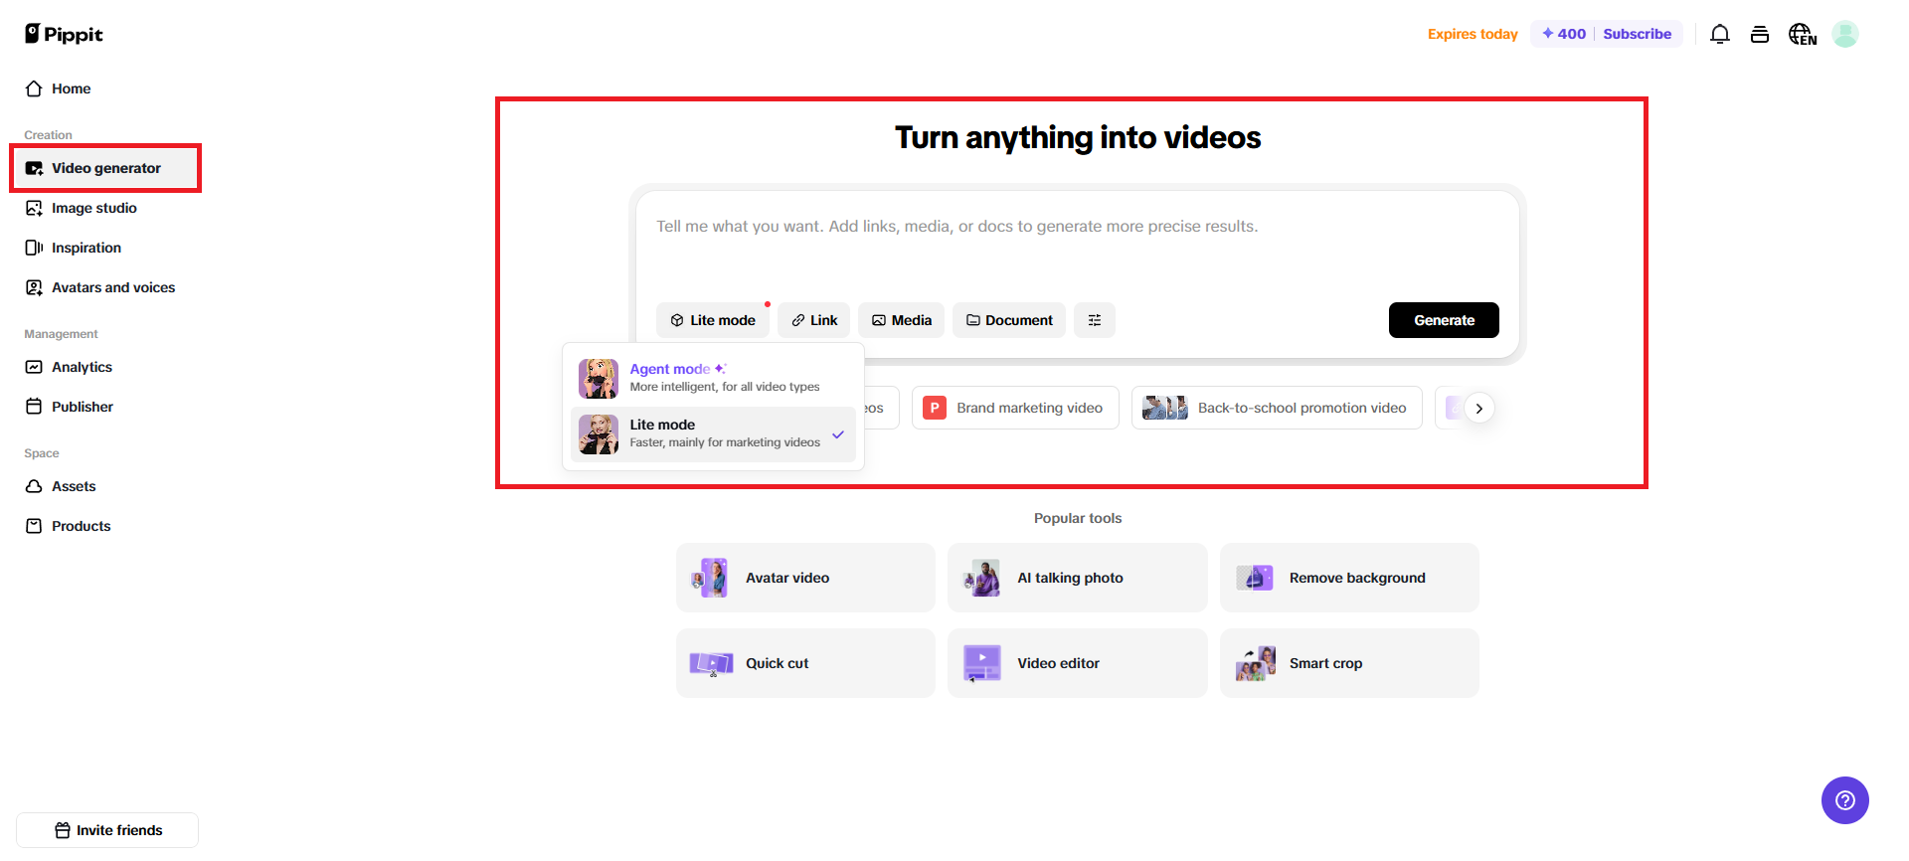
Task: Open Video generator page
Action: (x=107, y=168)
